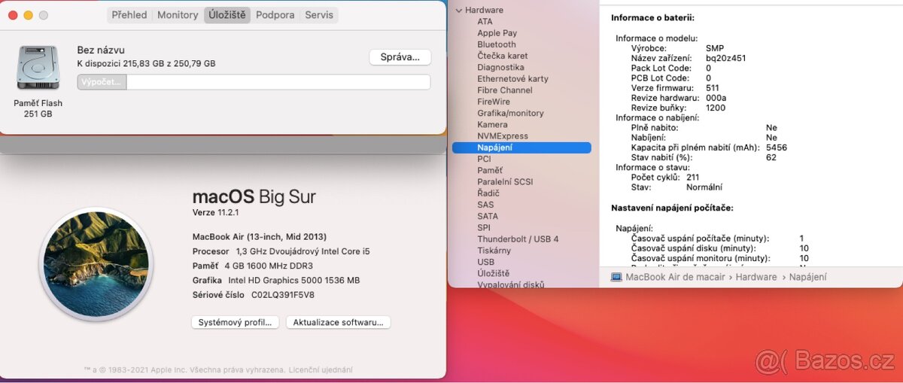
Task: Click the battery capacity value 5456
Action: click(777, 147)
